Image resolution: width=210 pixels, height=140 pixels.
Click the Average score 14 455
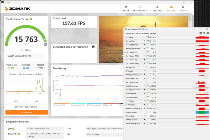tap(26, 68)
